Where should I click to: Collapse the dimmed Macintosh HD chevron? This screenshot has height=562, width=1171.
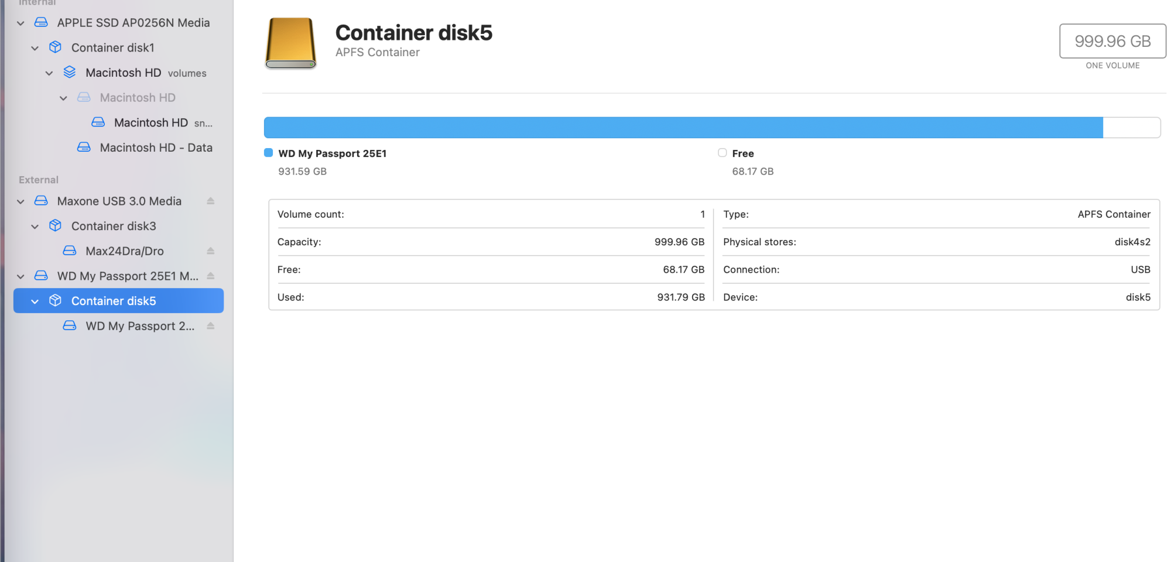coord(63,98)
